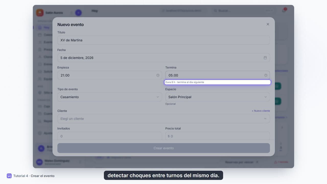The image size is (327, 184).
Task: Click the clock icon in the Termina field
Action: (x=266, y=75)
